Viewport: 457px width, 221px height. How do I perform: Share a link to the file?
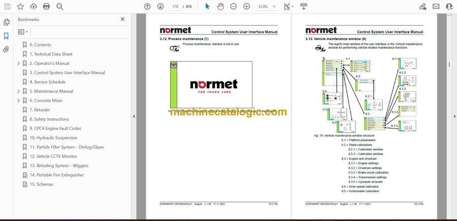coord(422,7)
